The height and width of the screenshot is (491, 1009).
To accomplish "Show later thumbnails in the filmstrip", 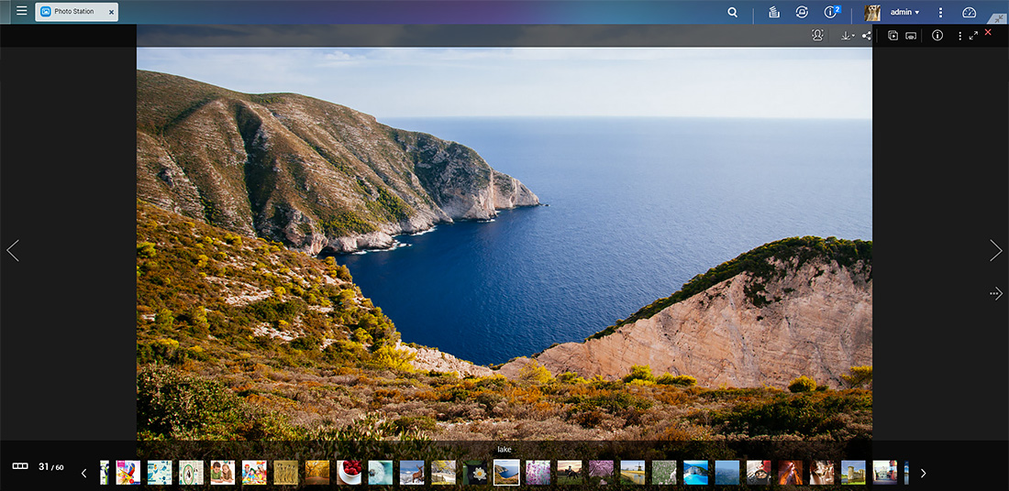I will 924,473.
